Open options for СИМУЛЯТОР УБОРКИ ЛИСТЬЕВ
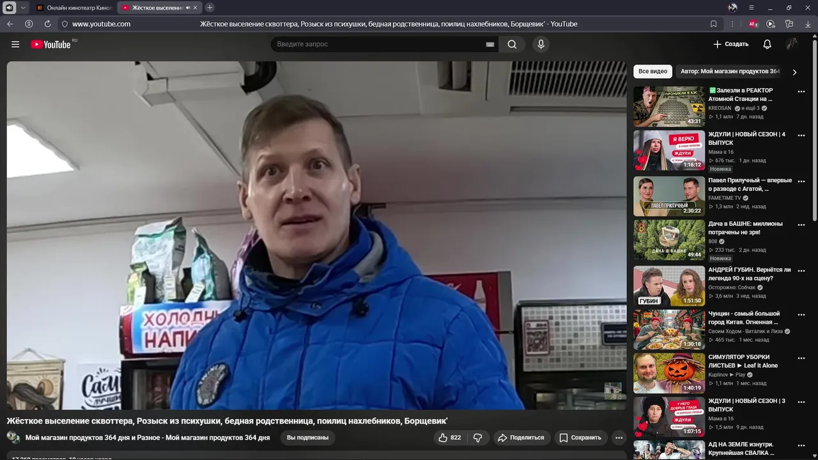 (801, 358)
